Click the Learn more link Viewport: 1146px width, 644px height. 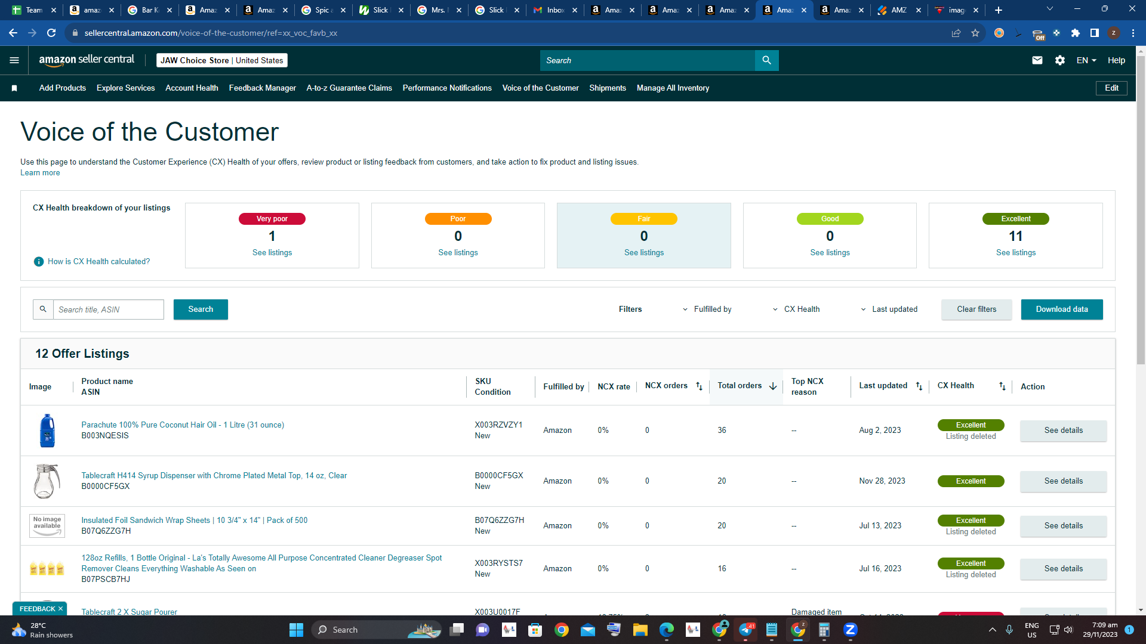click(40, 173)
